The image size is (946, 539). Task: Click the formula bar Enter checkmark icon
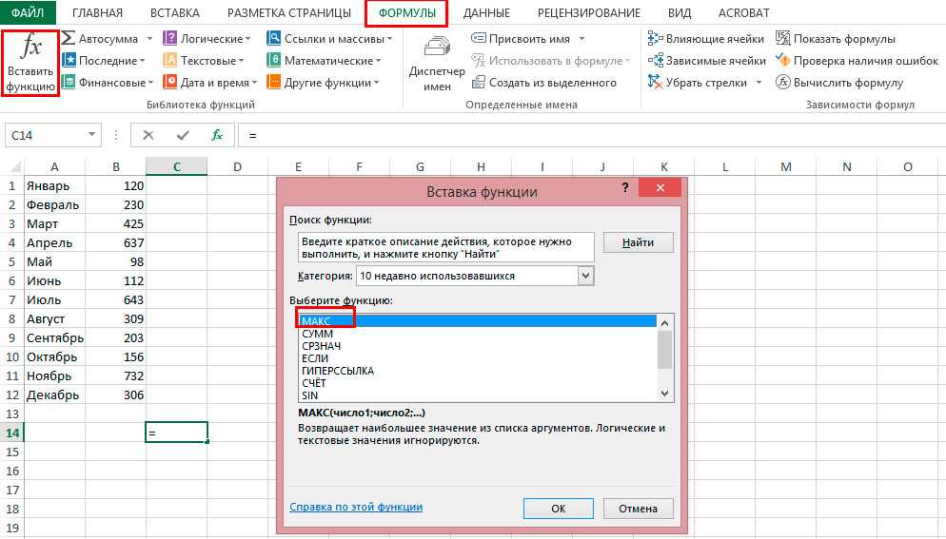(183, 136)
